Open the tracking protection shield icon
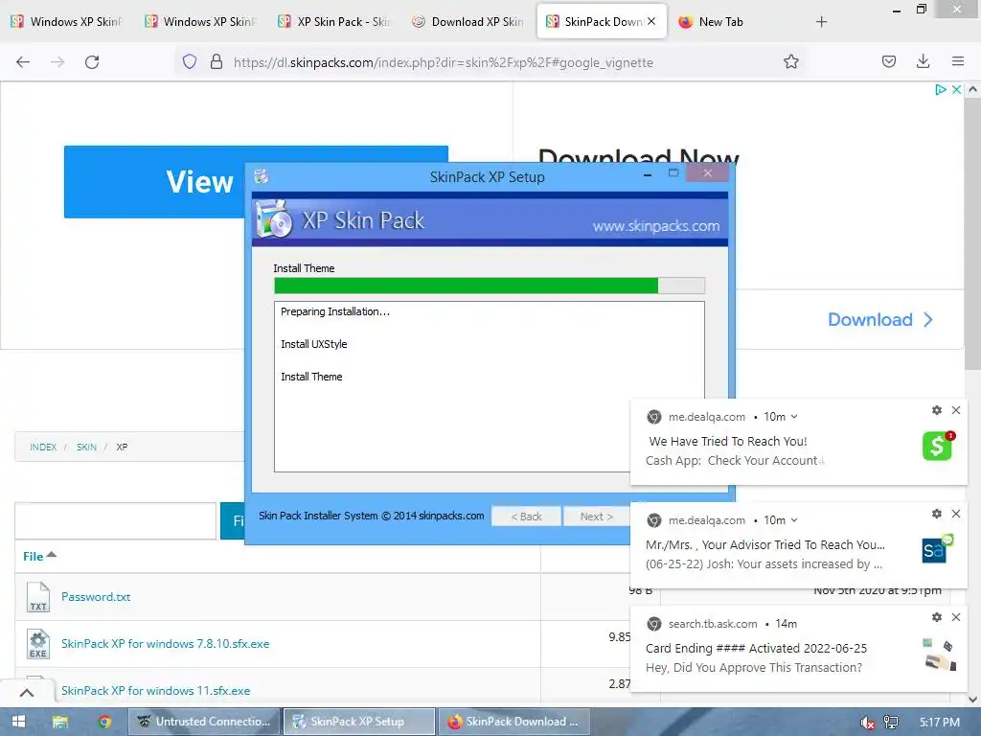Screen dimensions: 981x736 point(190,61)
